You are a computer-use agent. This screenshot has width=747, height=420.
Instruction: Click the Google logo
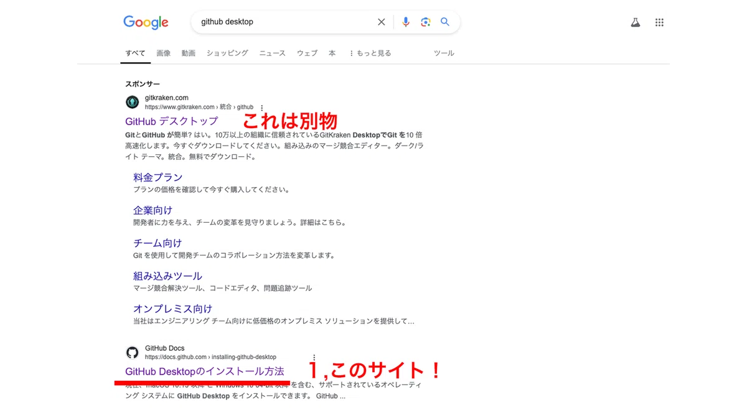(x=146, y=22)
